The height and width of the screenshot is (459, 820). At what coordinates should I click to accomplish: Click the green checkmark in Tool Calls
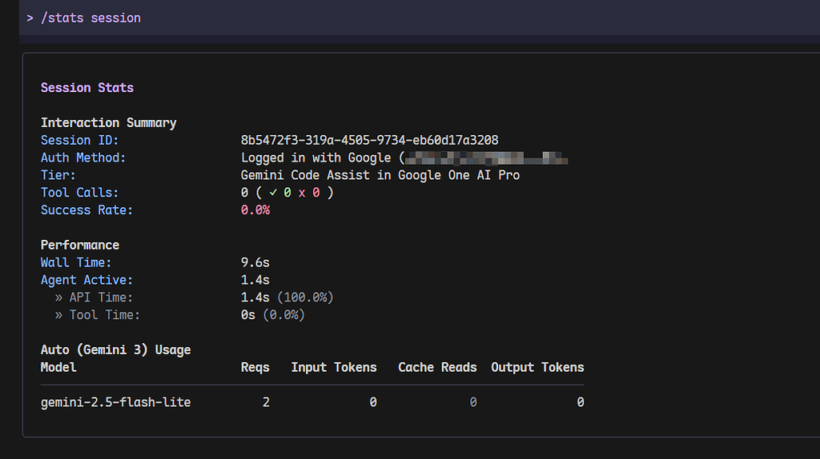click(x=273, y=193)
